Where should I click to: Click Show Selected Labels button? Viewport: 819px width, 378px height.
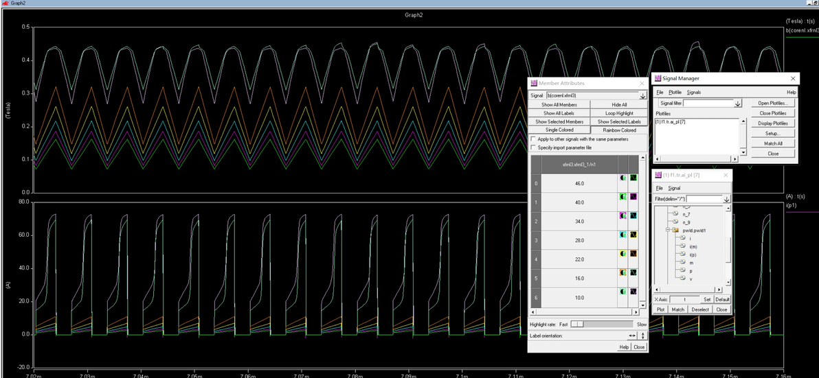(x=619, y=121)
